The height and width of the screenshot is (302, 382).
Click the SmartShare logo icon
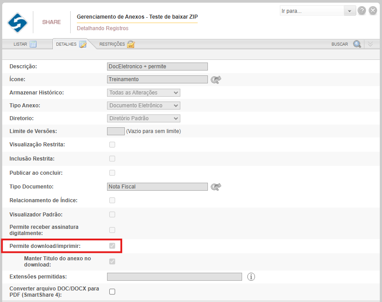click(x=17, y=22)
